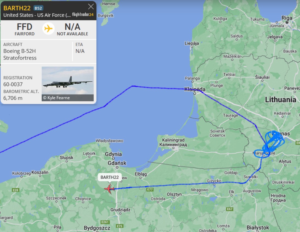This screenshot has height=232, width=300.
Task: Click the E67 road sign marker
Action: 229,209
